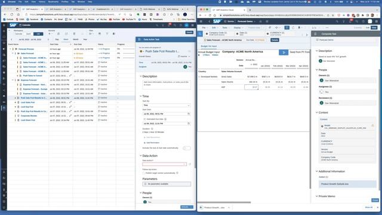
Task: Check Publish target version automatically
Action: 143,173
